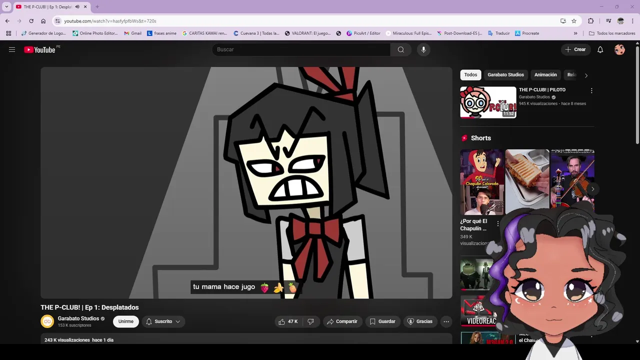Image resolution: width=640 pixels, height=360 pixels.
Task: Select the Todos filter chip
Action: [470, 75]
